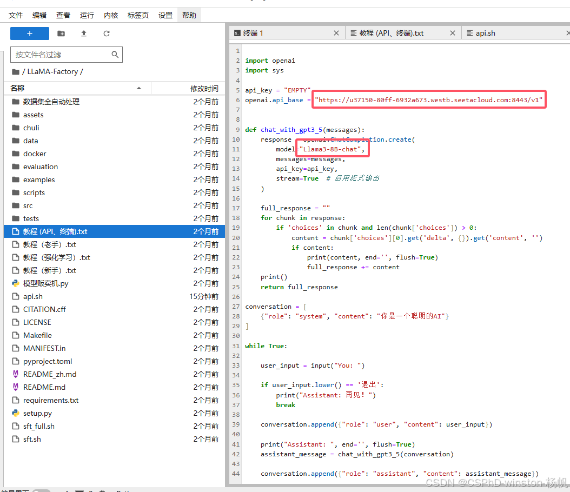Click the upload files arrow icon
This screenshot has height=492, width=570.
(84, 34)
